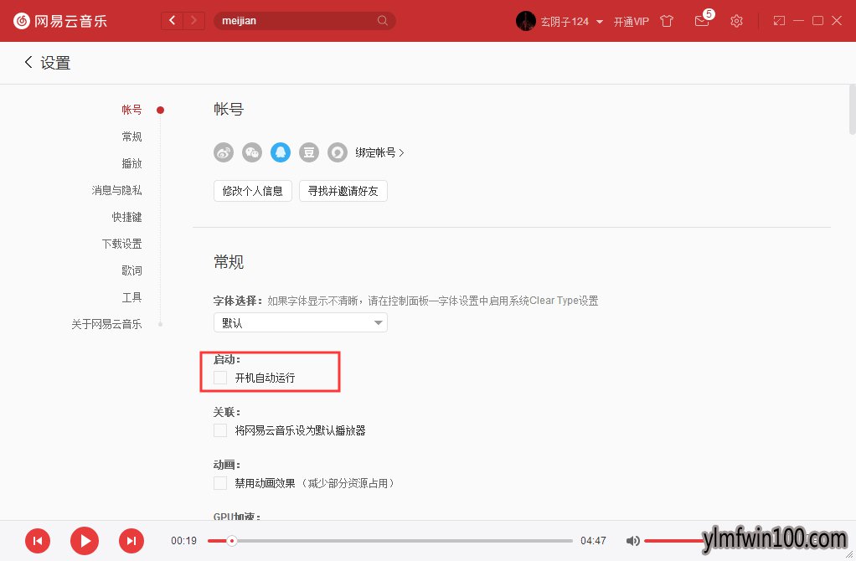The width and height of the screenshot is (856, 561).
Task: Minimize the window
Action: (799, 21)
